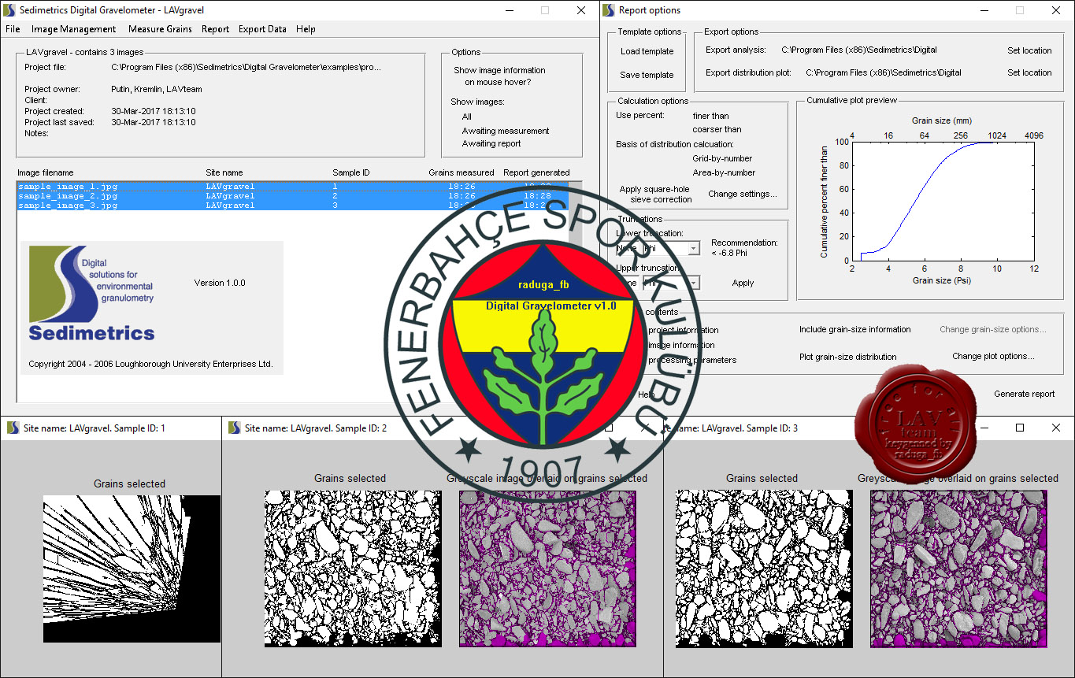The width and height of the screenshot is (1075, 678).
Task: Click the project file path text
Action: 247,67
